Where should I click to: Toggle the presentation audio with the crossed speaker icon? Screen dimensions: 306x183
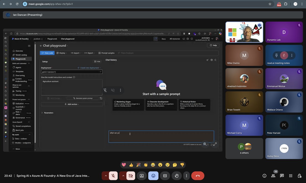[x=113, y=90]
